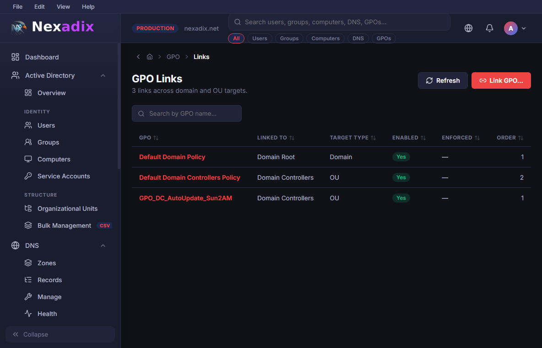The height and width of the screenshot is (348, 542).
Task: Open the Default Domain Controllers Policy link
Action: pyautogui.click(x=190, y=177)
